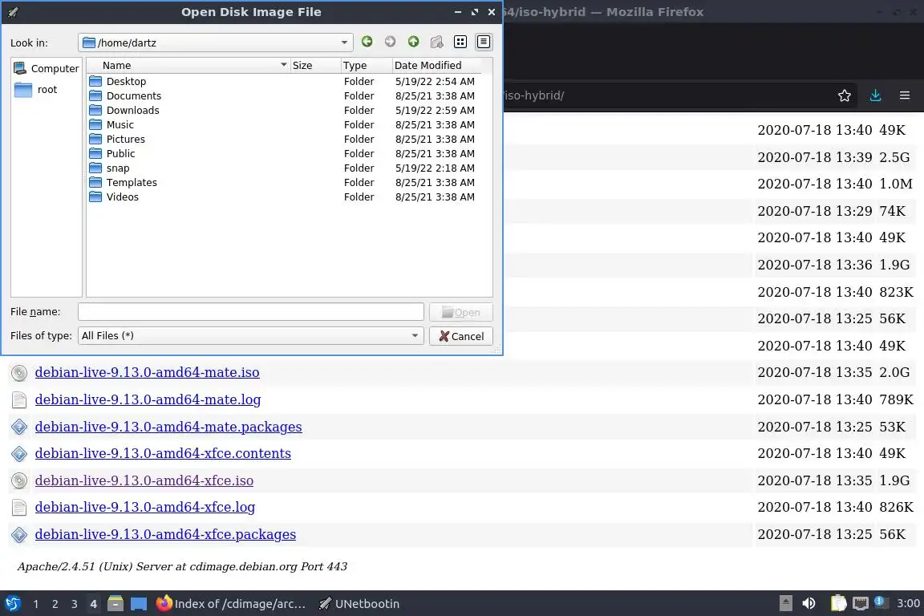Switch to workspace 3

[x=75, y=604]
